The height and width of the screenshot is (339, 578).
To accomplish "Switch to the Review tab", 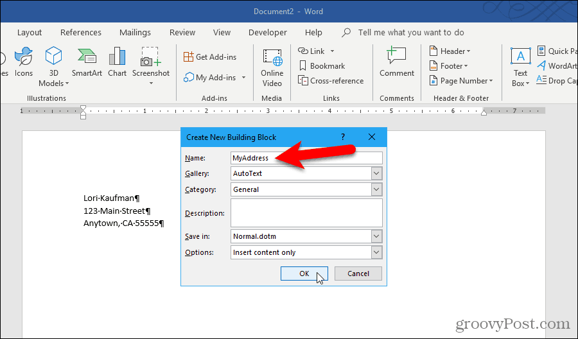I will tap(182, 33).
